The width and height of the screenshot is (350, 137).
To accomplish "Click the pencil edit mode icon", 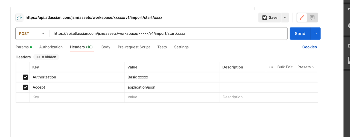I will [x=302, y=17].
